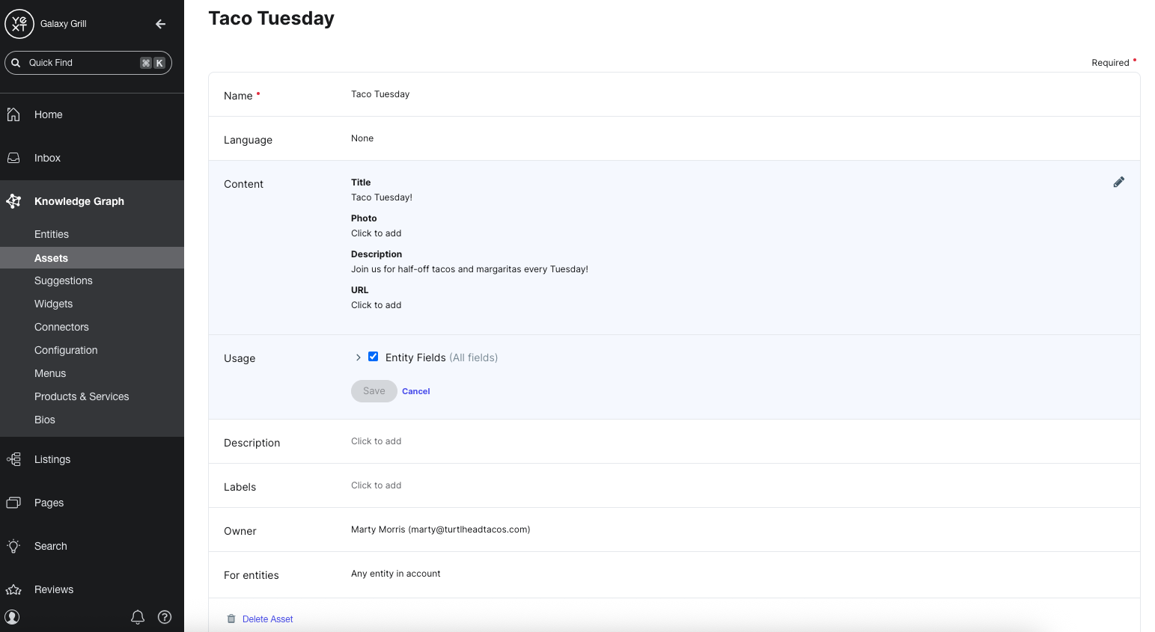The width and height of the screenshot is (1155, 632).
Task: Click the trash icon beside Delete Asset
Action: (231, 619)
